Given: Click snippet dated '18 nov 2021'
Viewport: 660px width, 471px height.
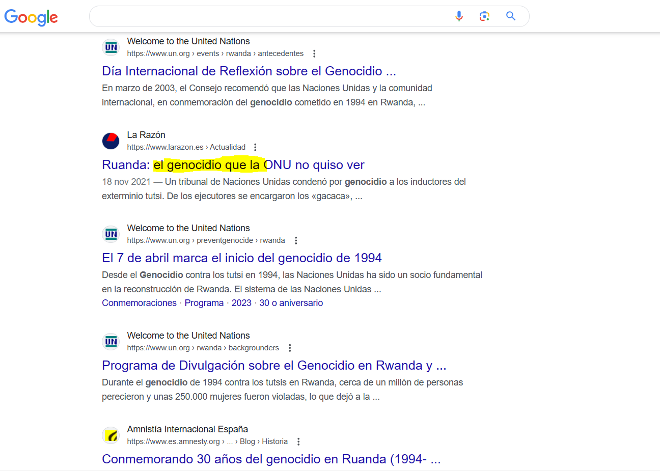Looking at the screenshot, I should click(284, 189).
